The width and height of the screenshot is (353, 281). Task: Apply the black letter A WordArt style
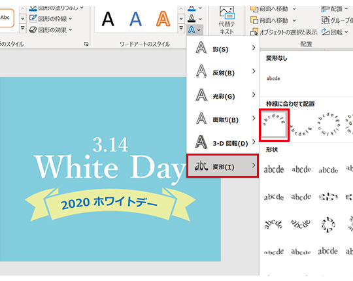click(x=108, y=19)
